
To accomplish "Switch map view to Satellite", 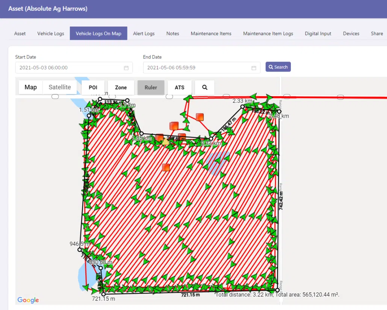I will coord(60,87).
